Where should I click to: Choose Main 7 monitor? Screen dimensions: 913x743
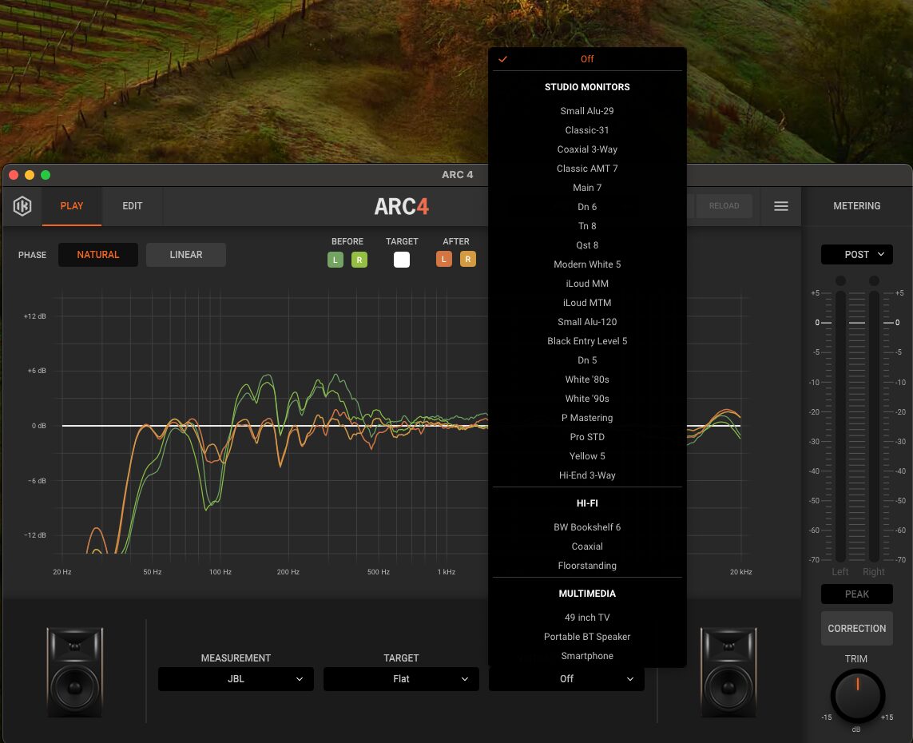point(587,188)
